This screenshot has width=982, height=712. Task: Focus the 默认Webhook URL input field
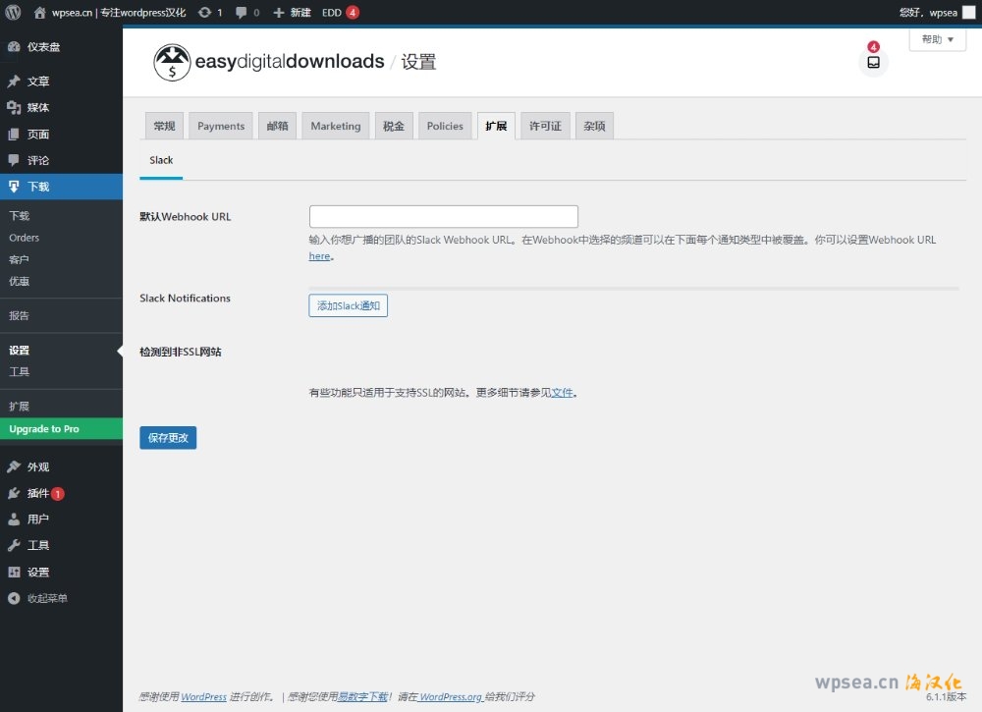point(443,217)
